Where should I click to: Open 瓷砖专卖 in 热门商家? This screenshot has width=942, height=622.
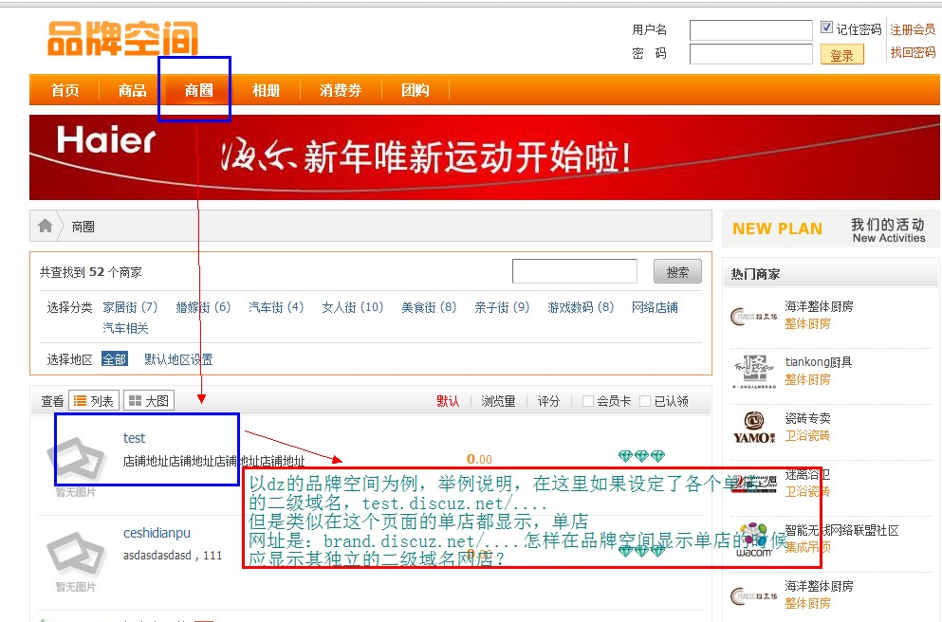click(x=807, y=418)
